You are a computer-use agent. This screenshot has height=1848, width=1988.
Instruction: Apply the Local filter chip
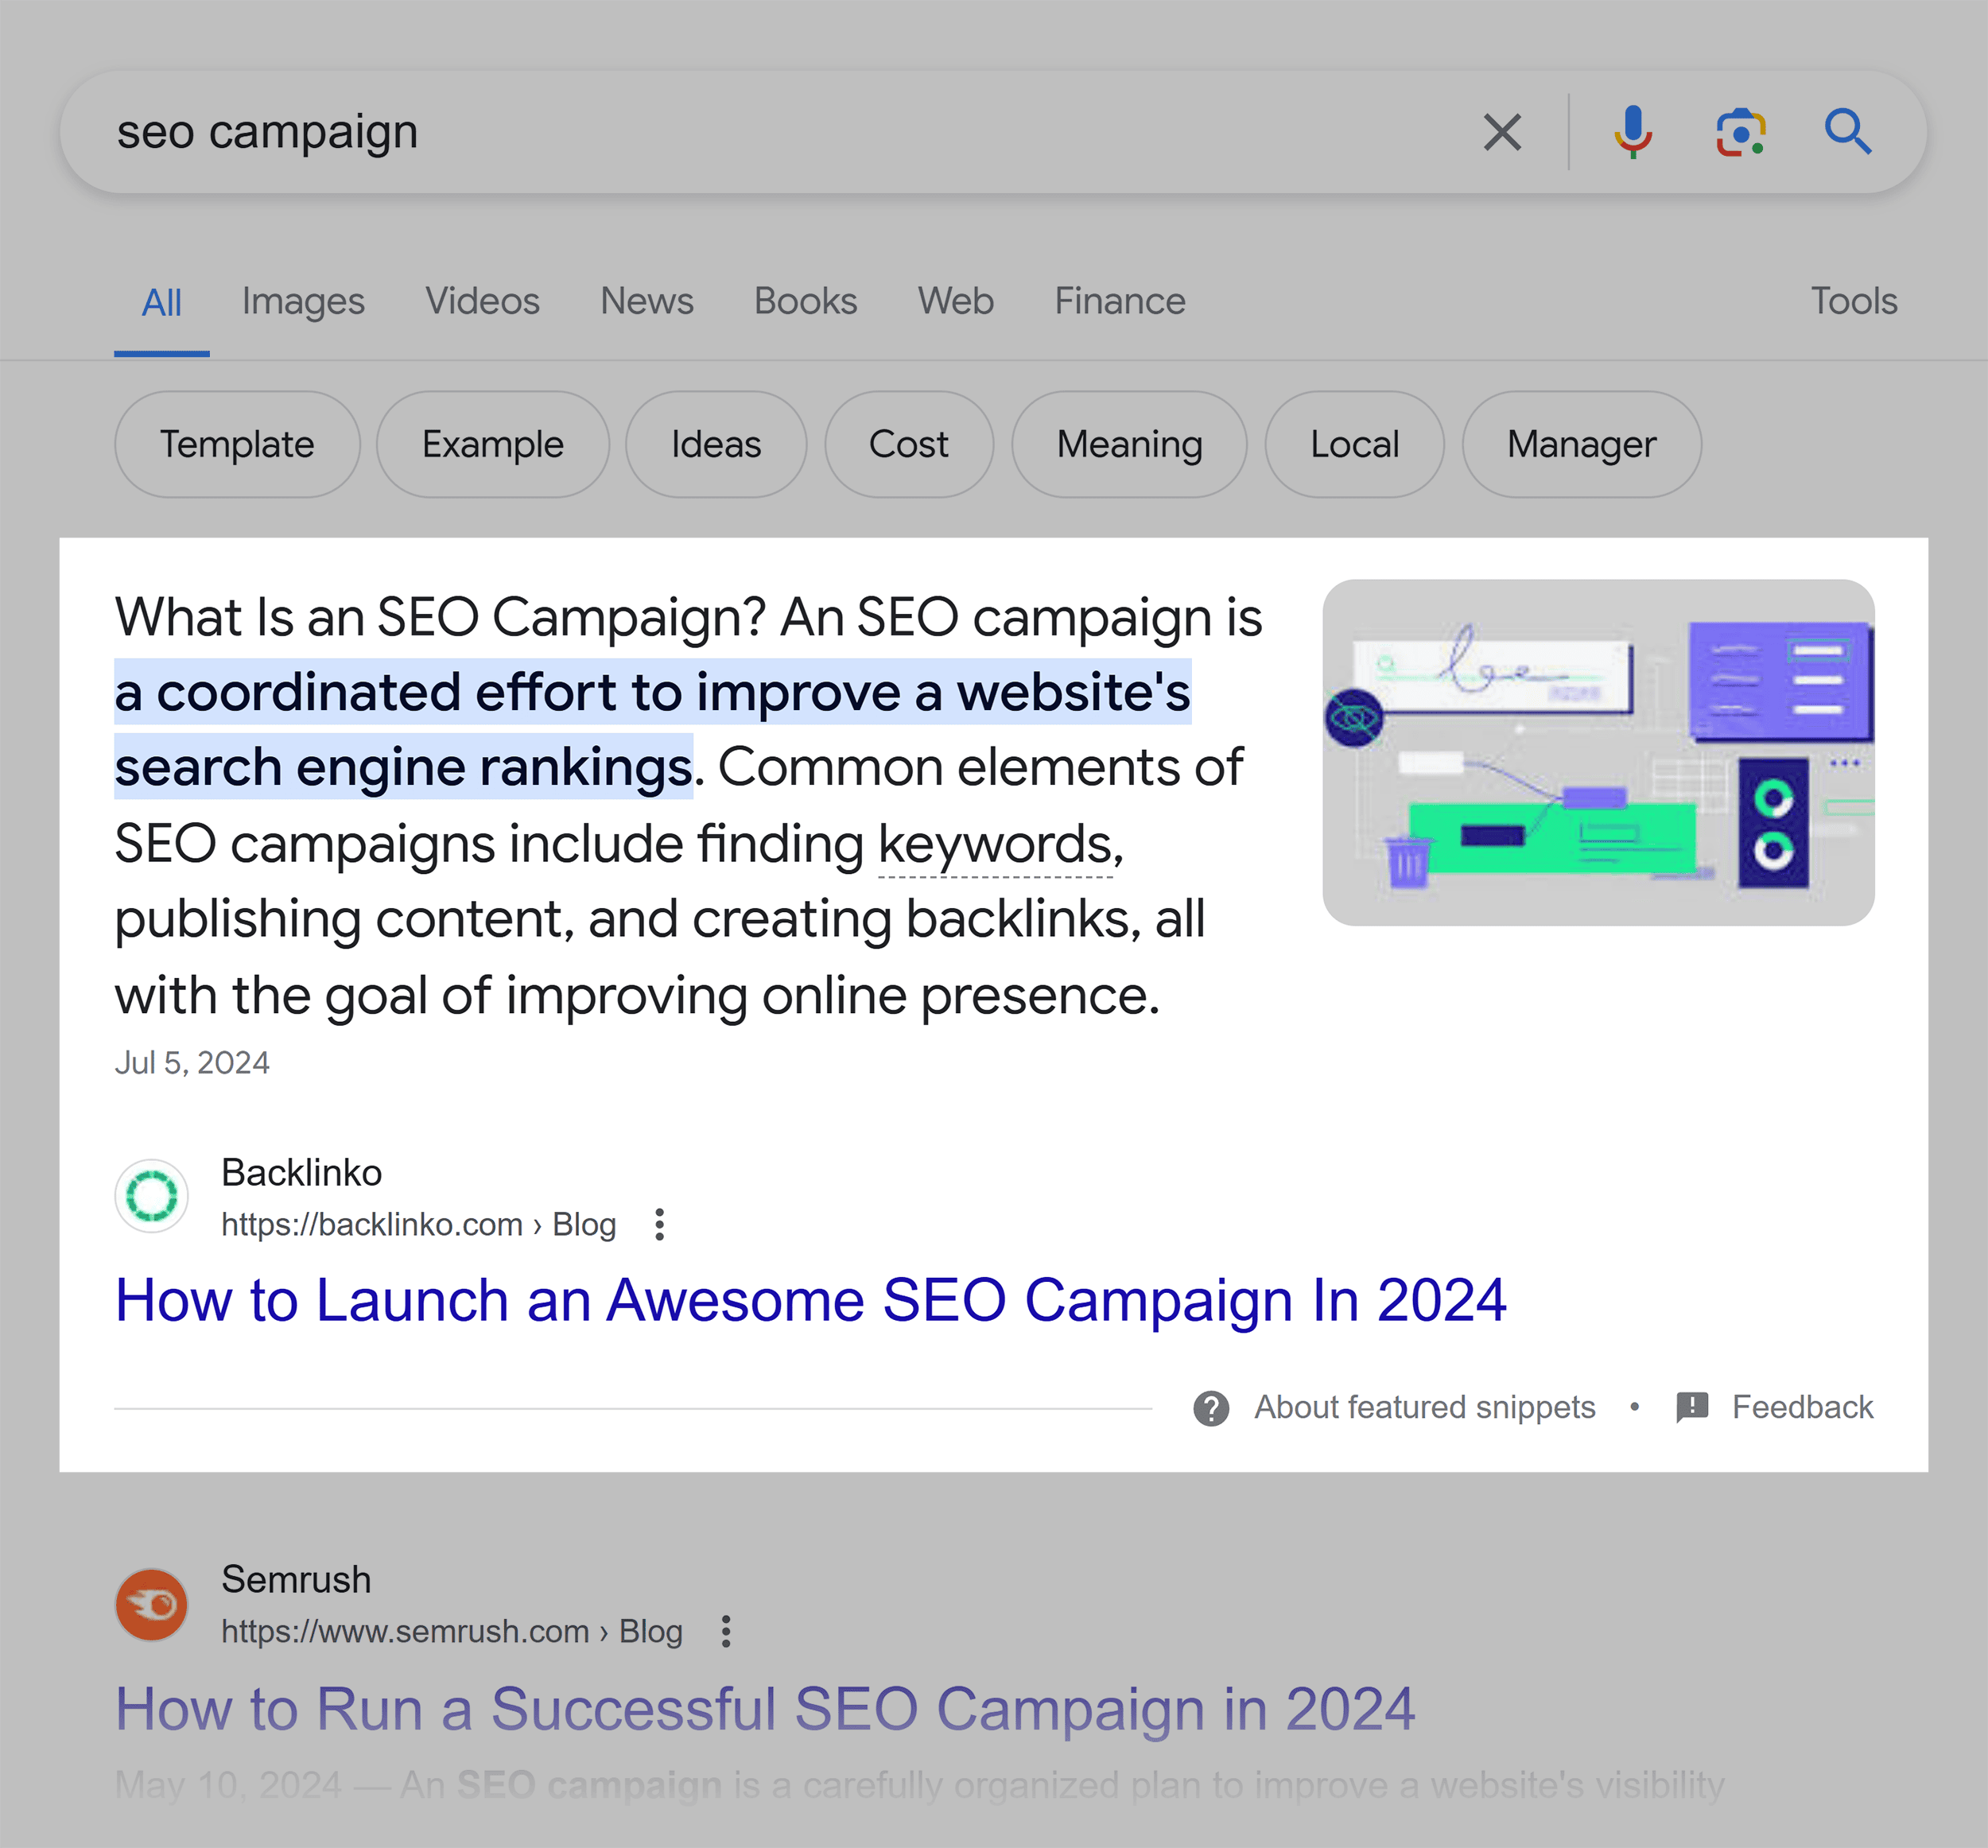(x=1355, y=444)
